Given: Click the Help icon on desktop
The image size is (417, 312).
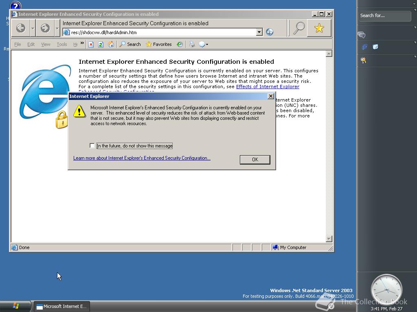Looking at the screenshot, I should point(15,5).
